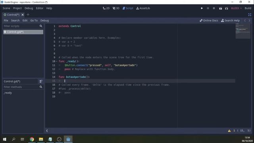
Task: Click Control.gd(*) label above methods
Action: pos(12,81)
